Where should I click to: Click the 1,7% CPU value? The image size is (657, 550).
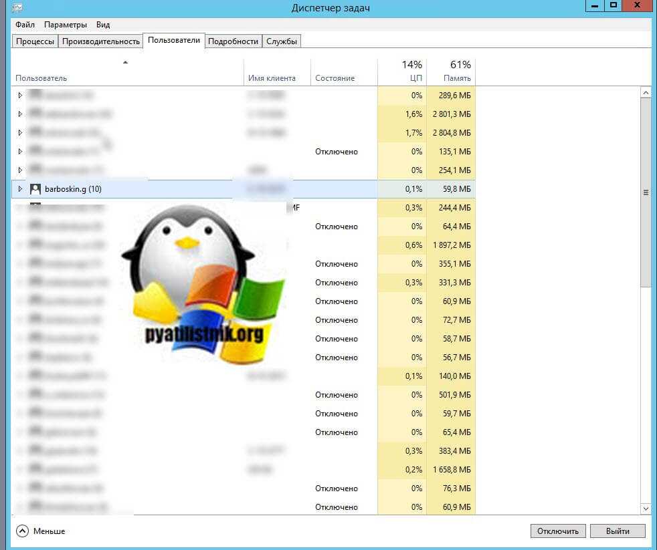tap(413, 133)
